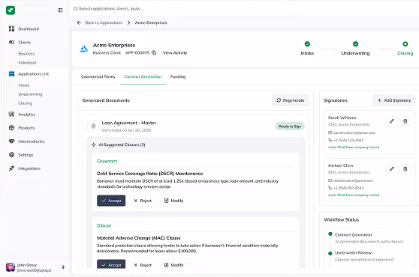This screenshot has height=277, width=419.
Task: Open the Clients section icon
Action: coord(11,43)
